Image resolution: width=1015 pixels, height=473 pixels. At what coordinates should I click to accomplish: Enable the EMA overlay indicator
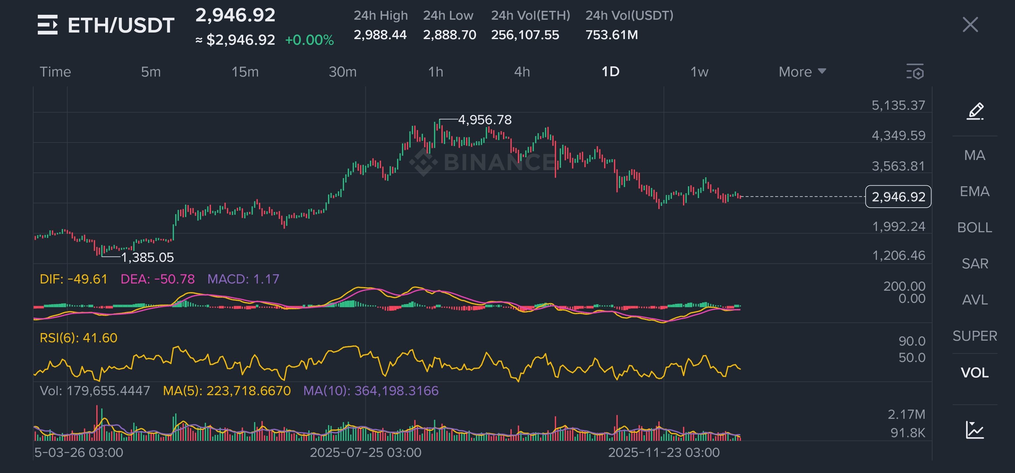[x=975, y=191]
